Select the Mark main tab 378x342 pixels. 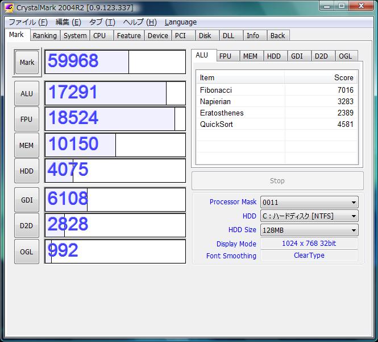click(16, 35)
